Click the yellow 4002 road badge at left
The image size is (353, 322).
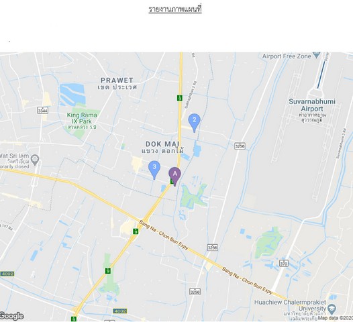[x=7, y=274]
